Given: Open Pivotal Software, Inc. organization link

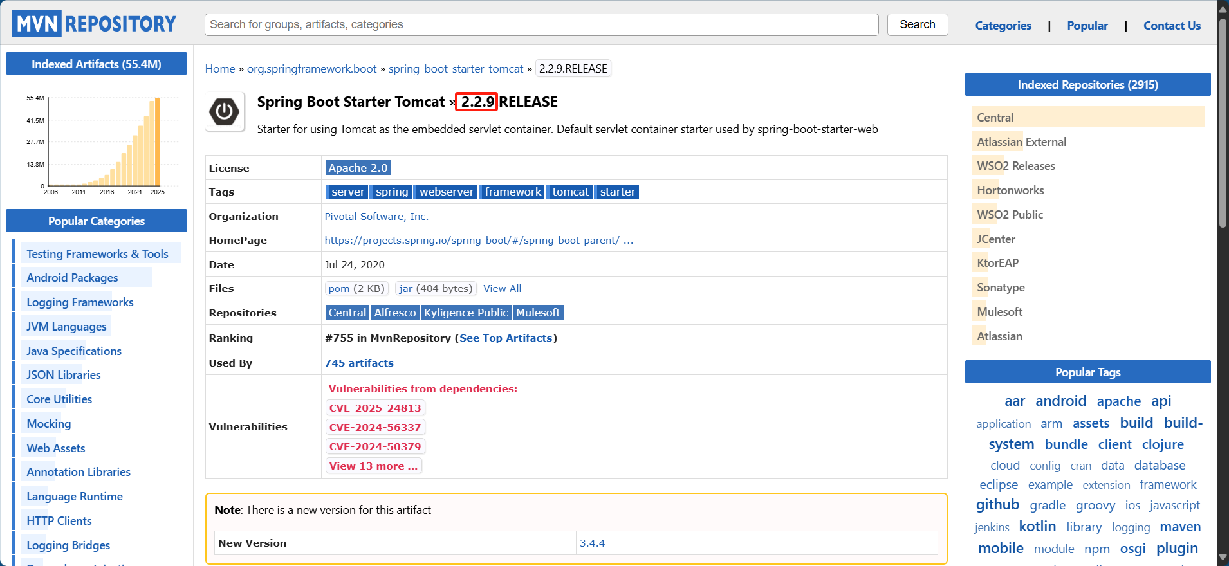Looking at the screenshot, I should pos(376,217).
